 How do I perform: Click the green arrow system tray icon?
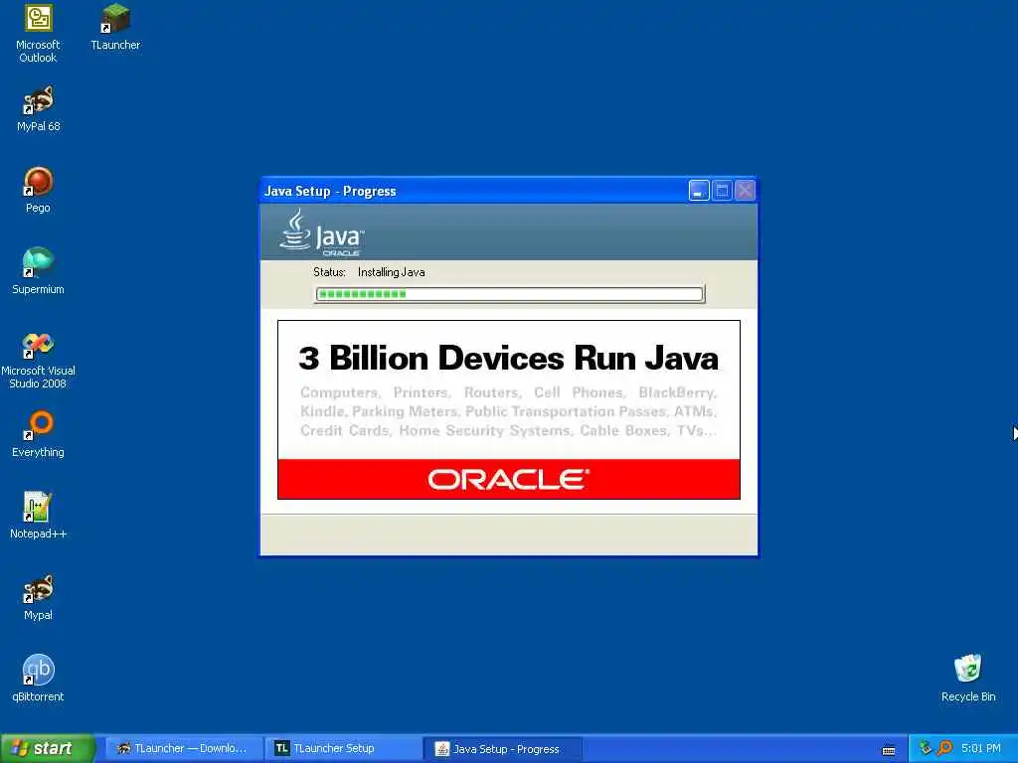point(926,748)
